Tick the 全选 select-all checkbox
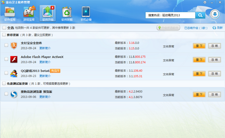Viewport: 225px width, 138px height. click(x=4, y=28)
